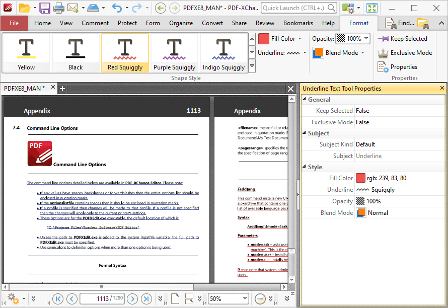Go to the next page

pyautogui.click(x=132, y=299)
